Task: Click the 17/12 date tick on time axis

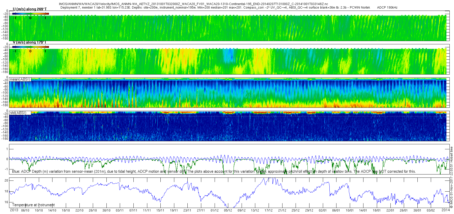Action: [x=268, y=210]
